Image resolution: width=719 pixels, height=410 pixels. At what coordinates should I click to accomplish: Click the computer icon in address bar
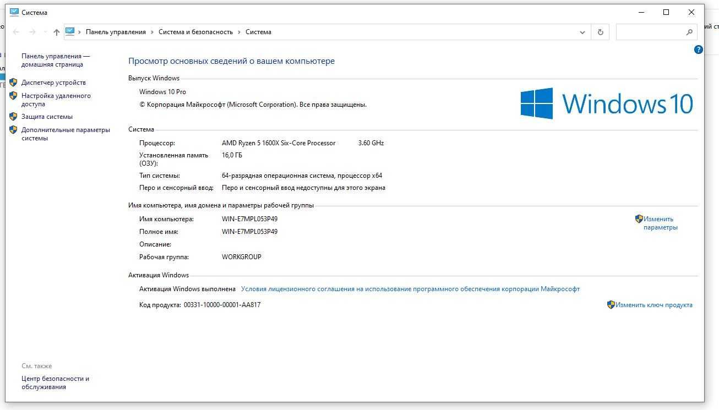point(70,32)
